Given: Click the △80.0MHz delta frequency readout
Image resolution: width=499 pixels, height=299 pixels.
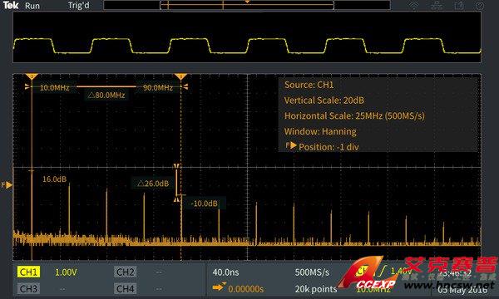Looking at the screenshot, I should [x=106, y=95].
